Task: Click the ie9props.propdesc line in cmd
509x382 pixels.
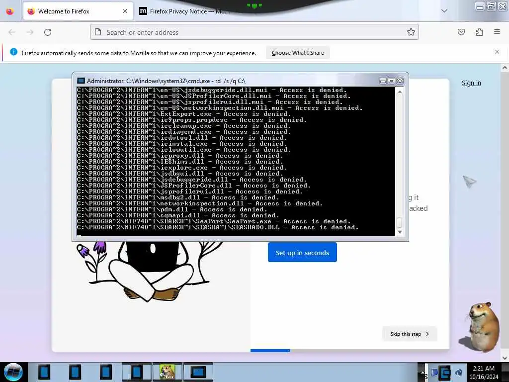Action: click(191, 120)
